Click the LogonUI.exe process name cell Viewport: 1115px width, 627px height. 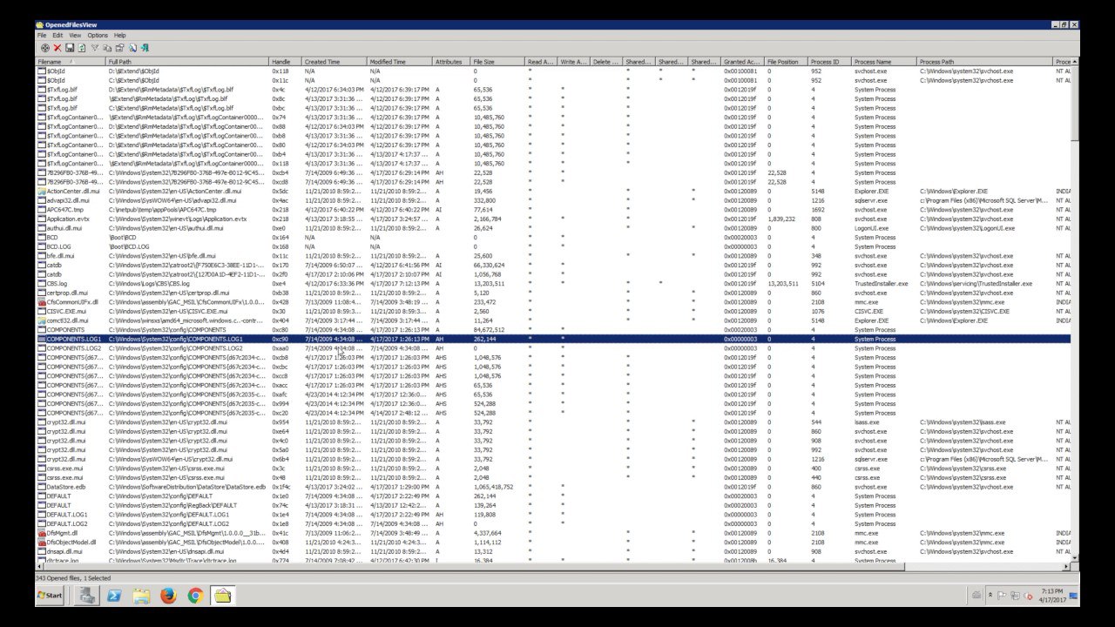[x=872, y=228]
